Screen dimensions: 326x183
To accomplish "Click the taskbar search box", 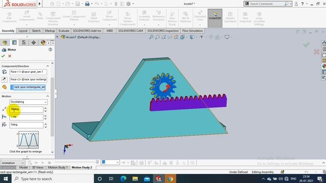I will click(52, 178).
